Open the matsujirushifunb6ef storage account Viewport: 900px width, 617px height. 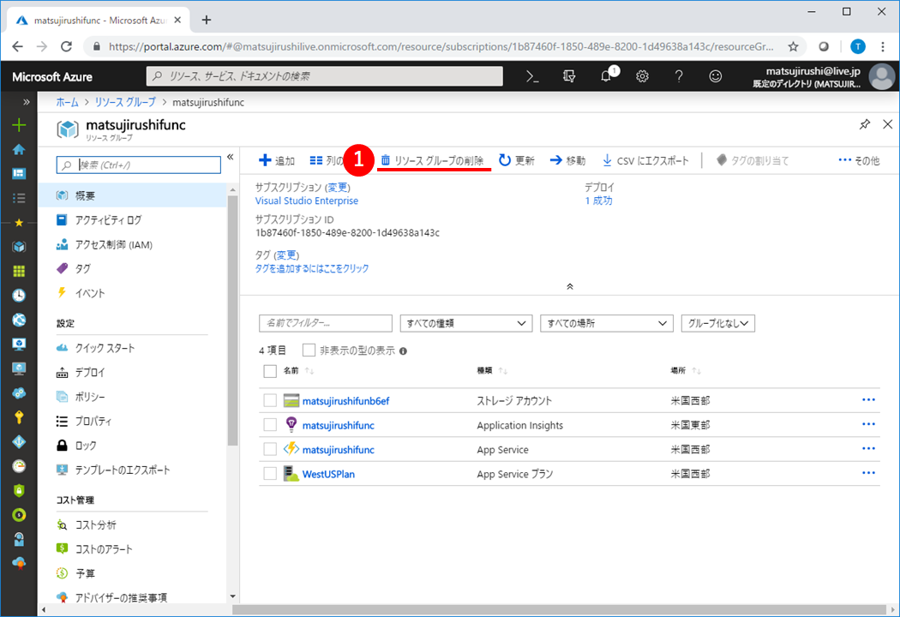pos(345,401)
